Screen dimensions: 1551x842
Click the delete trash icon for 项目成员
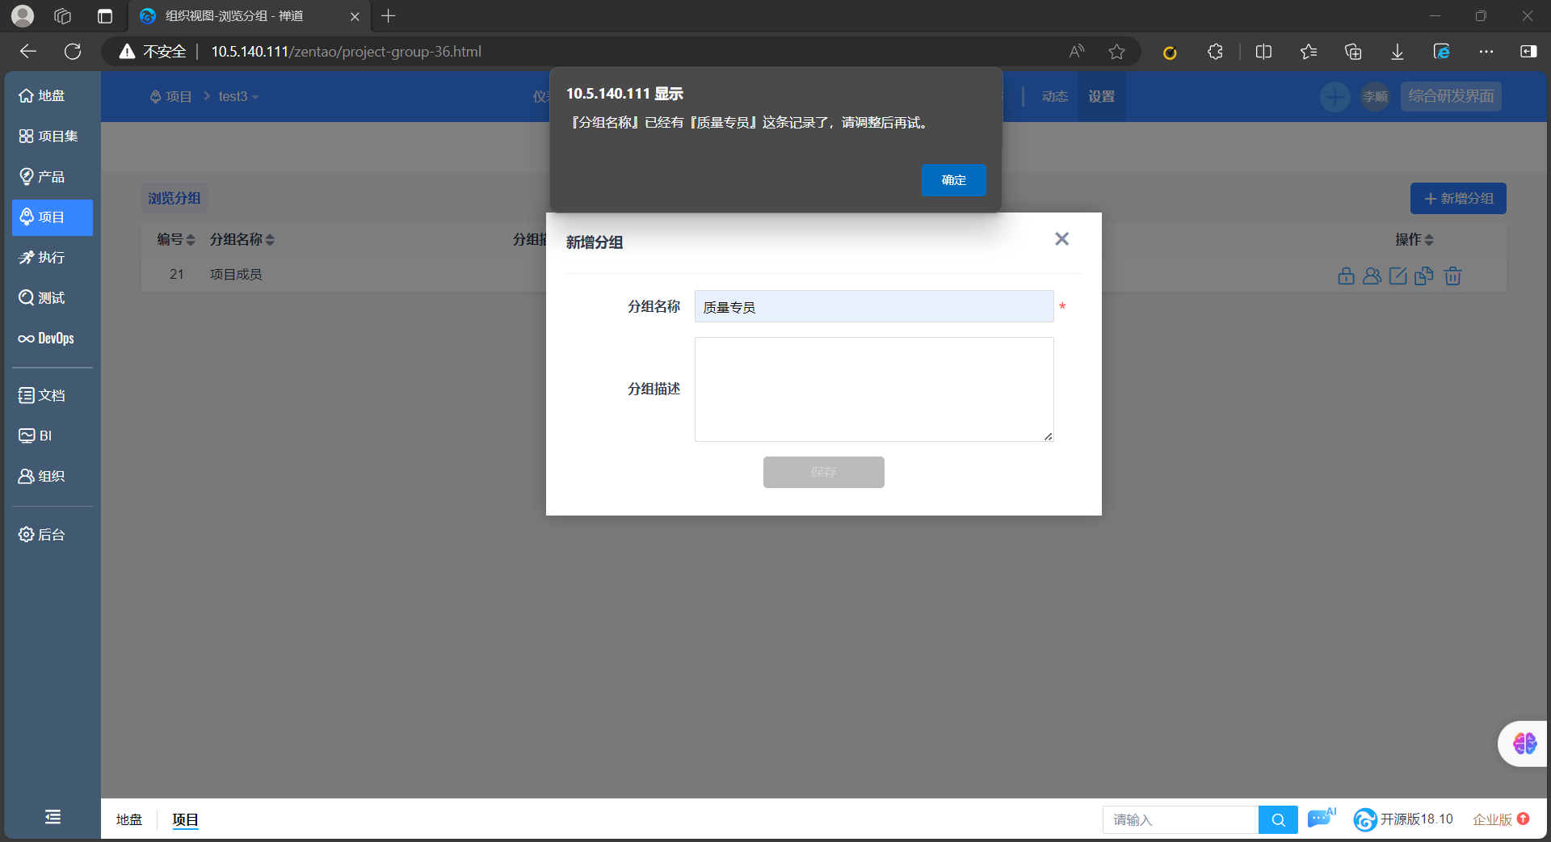[1452, 276]
